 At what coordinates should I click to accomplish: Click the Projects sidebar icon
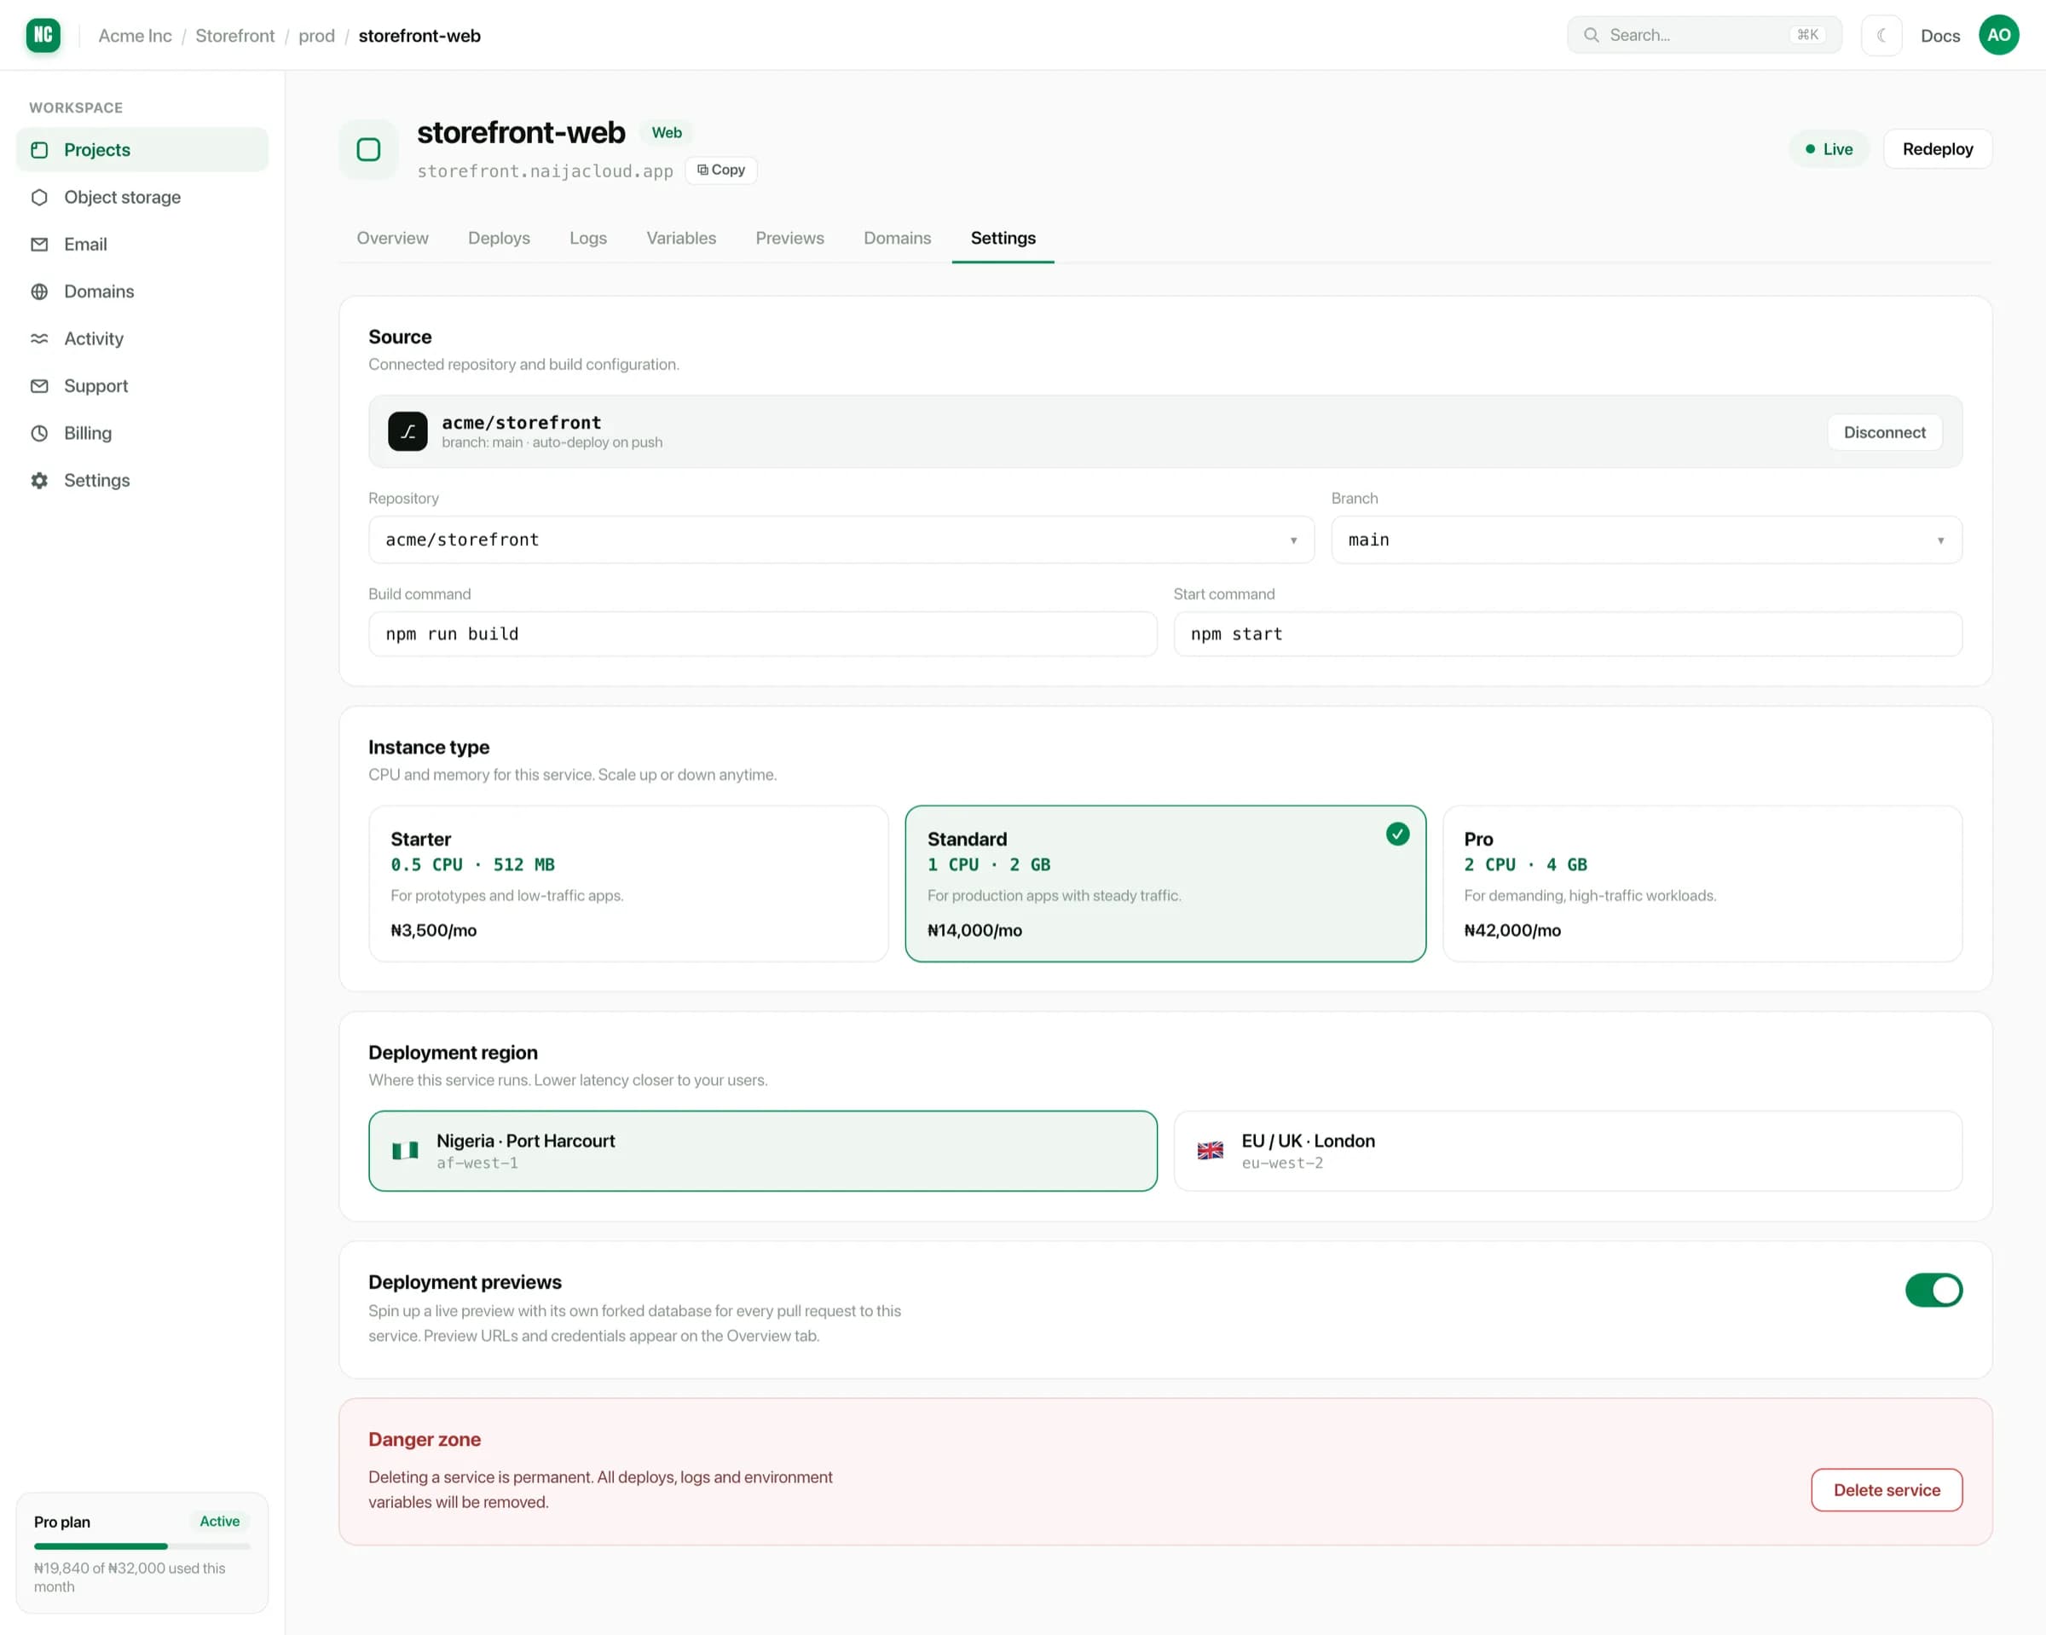[x=39, y=150]
